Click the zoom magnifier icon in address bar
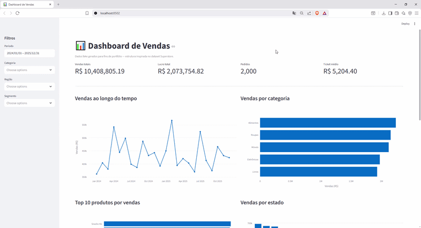Image resolution: width=421 pixels, height=228 pixels. tap(302, 13)
